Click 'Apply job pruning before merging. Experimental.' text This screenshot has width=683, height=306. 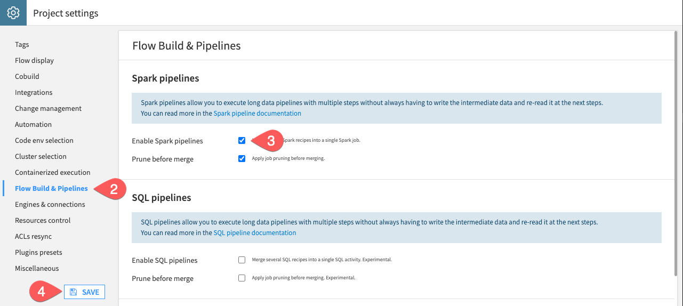click(303, 278)
